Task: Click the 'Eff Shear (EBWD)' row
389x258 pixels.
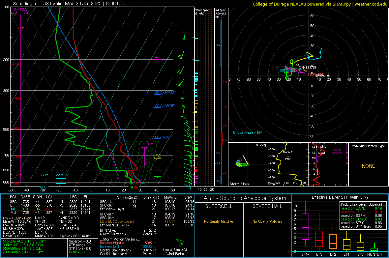Action: pyautogui.click(x=147, y=225)
